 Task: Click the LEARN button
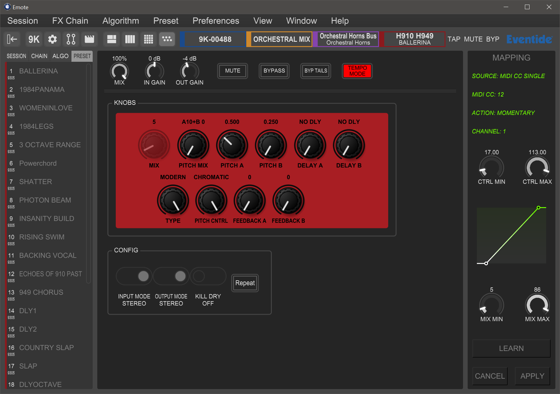pyautogui.click(x=511, y=349)
